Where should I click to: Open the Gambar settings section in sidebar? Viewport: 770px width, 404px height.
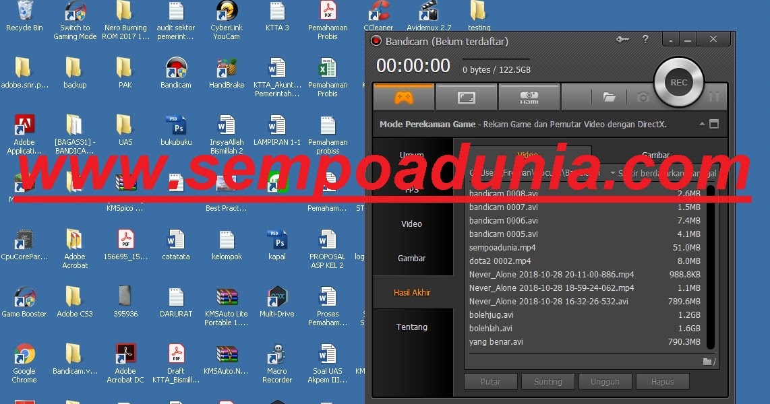point(411,258)
